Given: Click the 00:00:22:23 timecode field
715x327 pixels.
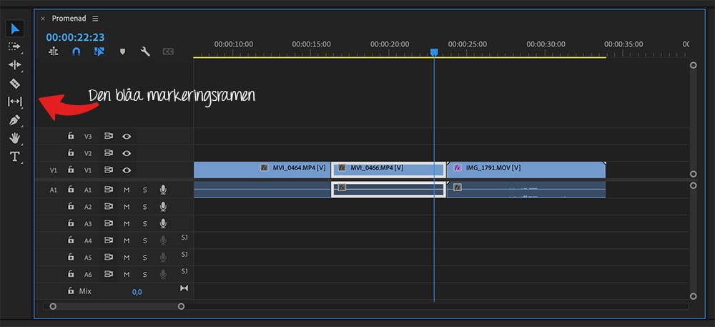Looking at the screenshot, I should point(75,37).
